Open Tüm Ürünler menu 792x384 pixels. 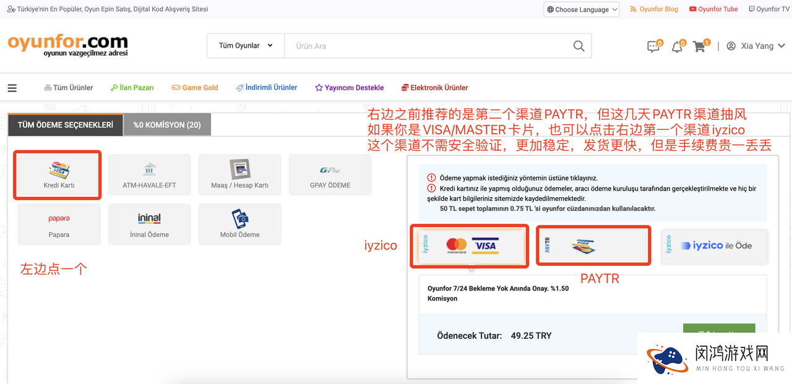[69, 88]
